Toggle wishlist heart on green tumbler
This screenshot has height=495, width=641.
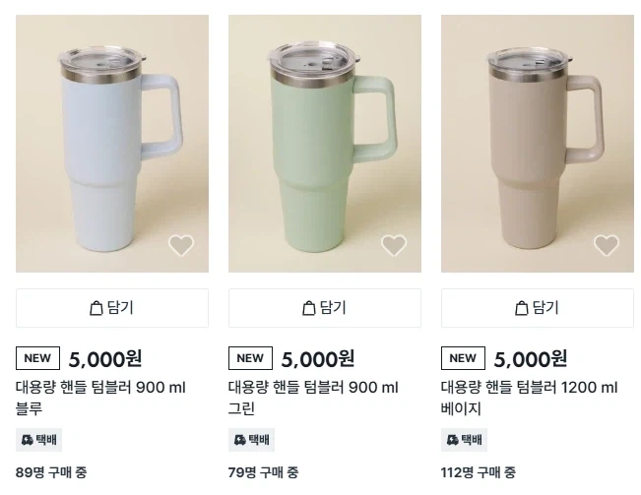pos(394,245)
